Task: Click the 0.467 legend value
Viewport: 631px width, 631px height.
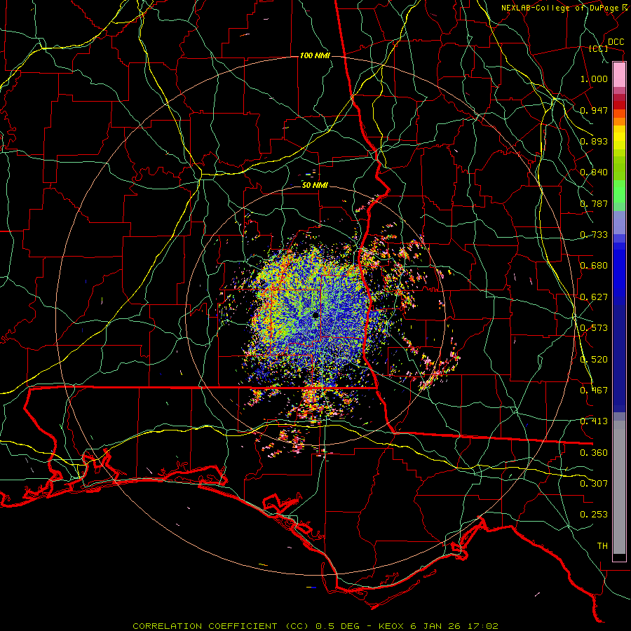Action: (594, 391)
